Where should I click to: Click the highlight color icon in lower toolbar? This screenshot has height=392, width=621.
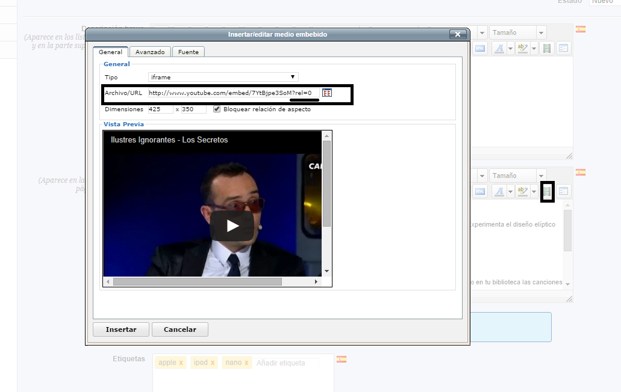coord(522,191)
